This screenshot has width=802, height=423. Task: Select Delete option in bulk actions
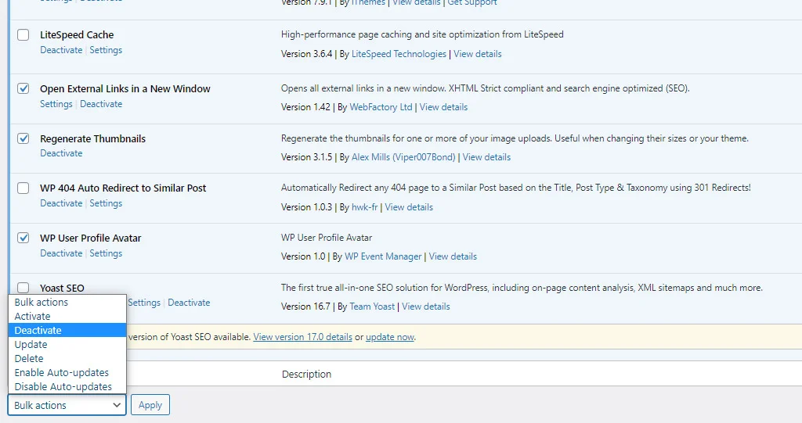point(29,358)
